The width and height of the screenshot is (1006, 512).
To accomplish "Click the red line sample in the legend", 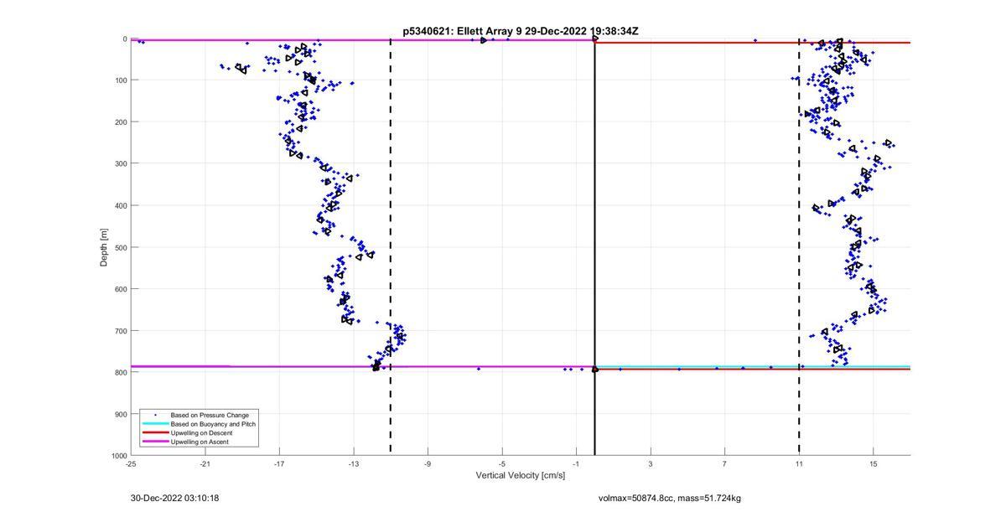I will [154, 432].
